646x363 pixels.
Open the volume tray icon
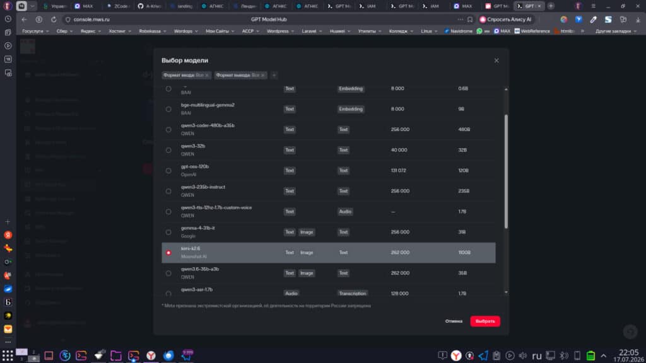523,355
